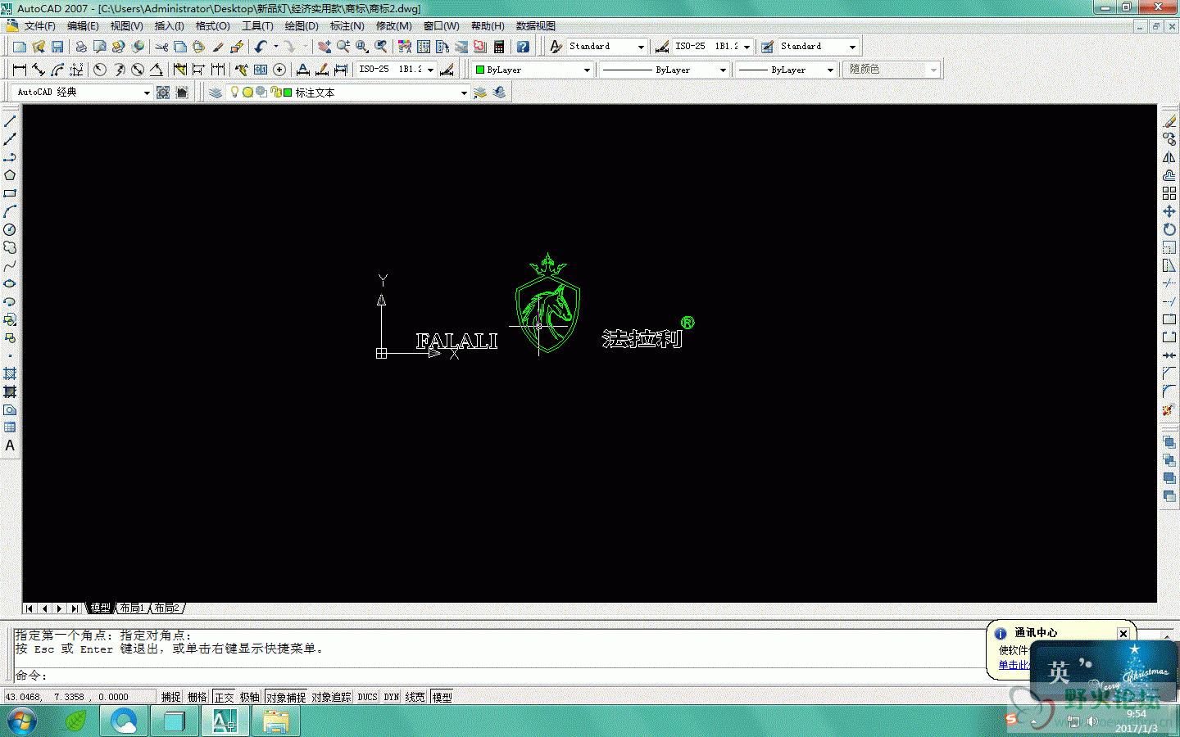Open the 视图(V) menu
Screen dimensions: 1180x737
(x=126, y=26)
